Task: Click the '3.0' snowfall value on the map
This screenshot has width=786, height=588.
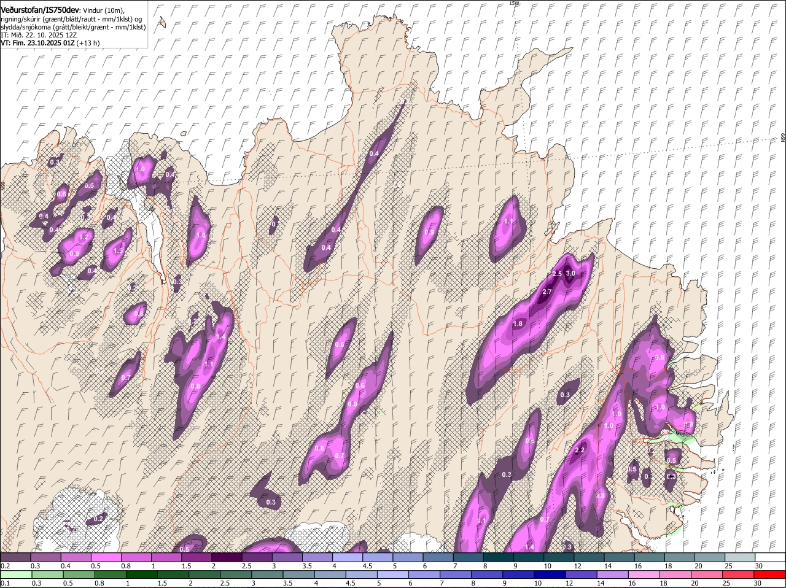Action: tap(570, 274)
